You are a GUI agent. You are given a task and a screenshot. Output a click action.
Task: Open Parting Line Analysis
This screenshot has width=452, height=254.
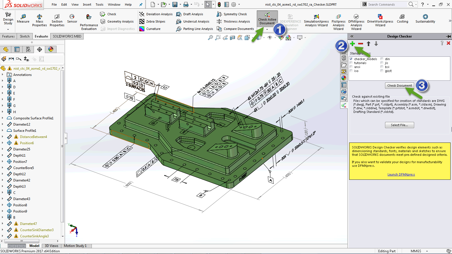[x=195, y=29]
